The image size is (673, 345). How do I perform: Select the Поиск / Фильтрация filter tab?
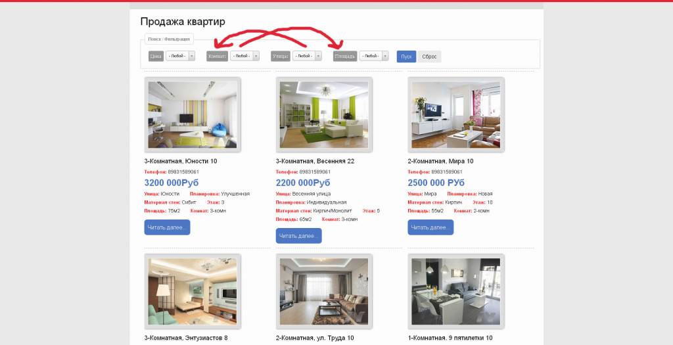pyautogui.click(x=169, y=39)
